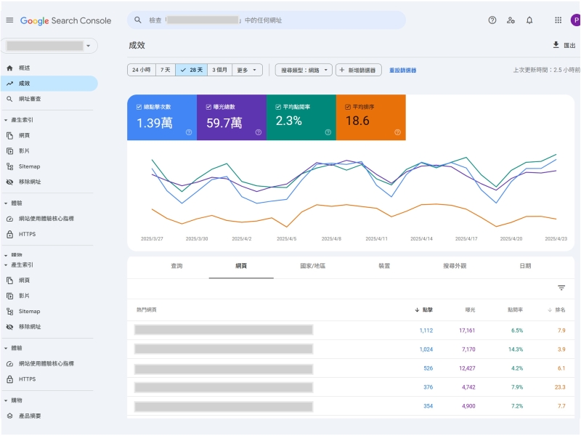The image size is (581, 436).
Task: Click the export download icon
Action: (556, 45)
